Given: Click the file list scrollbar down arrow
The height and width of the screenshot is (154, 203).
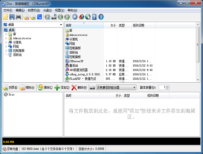Looking at the screenshot, I should pos(198,80).
